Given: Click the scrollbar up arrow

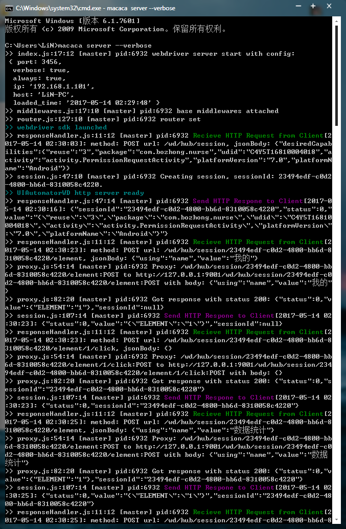Looking at the screenshot, I should point(336,21).
